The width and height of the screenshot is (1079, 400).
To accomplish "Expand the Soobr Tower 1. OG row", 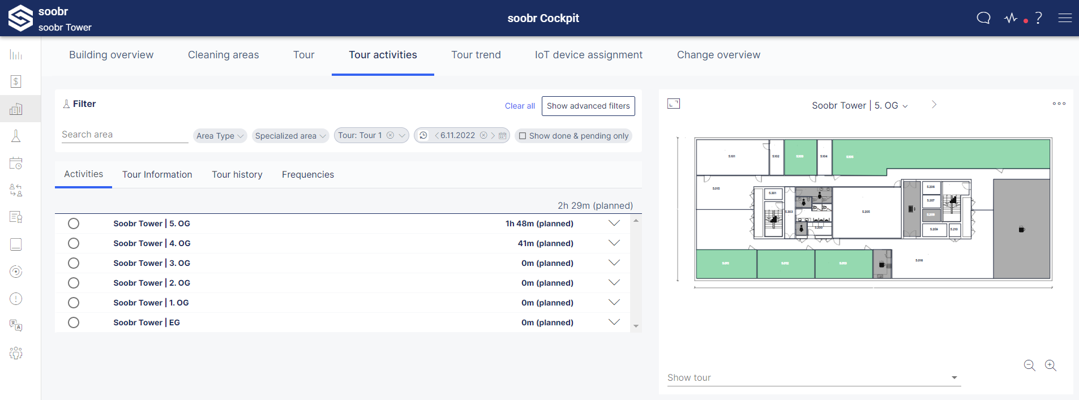I will (x=614, y=303).
